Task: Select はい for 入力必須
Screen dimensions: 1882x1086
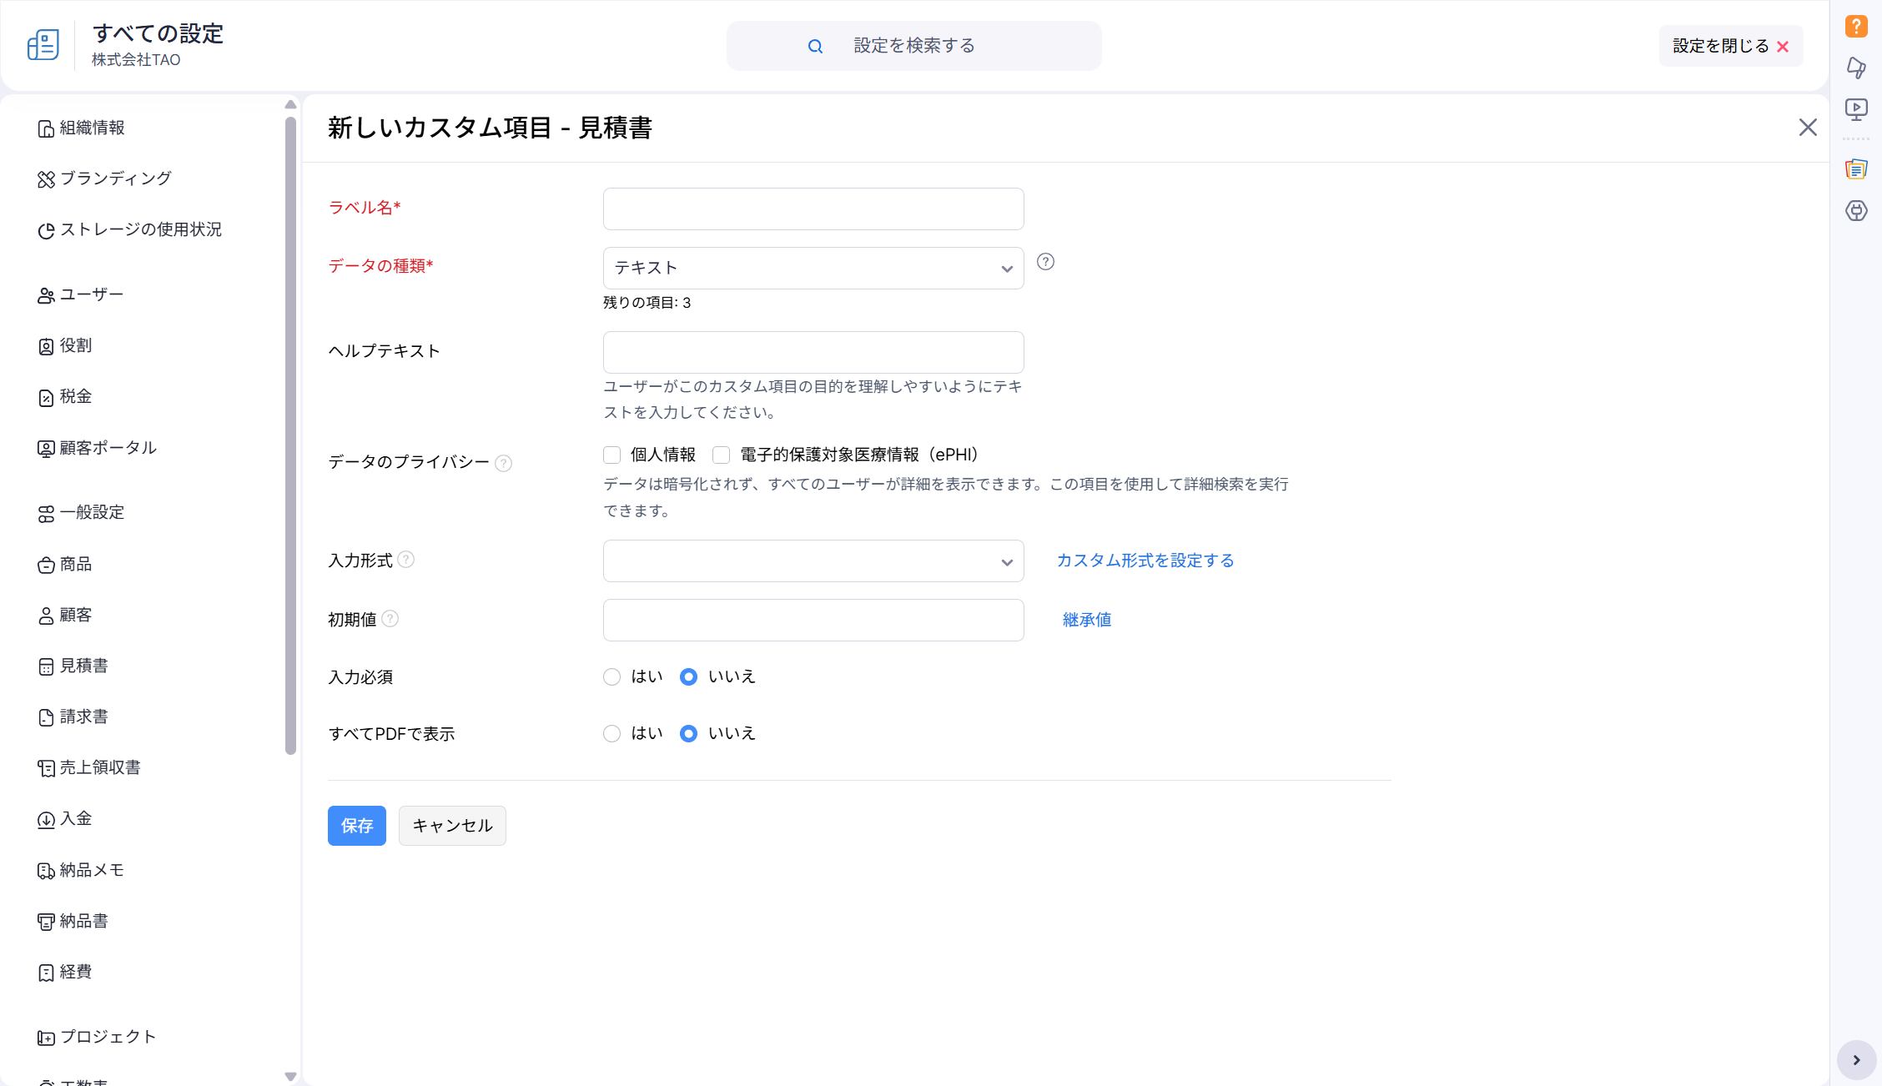Action: point(612,676)
